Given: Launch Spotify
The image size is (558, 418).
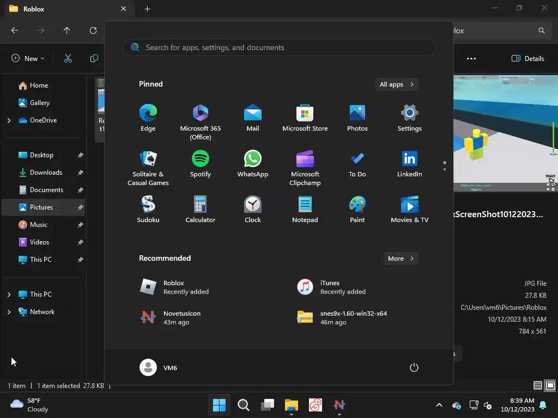Looking at the screenshot, I should [x=201, y=164].
